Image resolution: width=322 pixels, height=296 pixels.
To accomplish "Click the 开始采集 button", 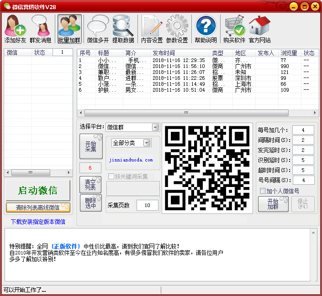I will pyautogui.click(x=91, y=146).
